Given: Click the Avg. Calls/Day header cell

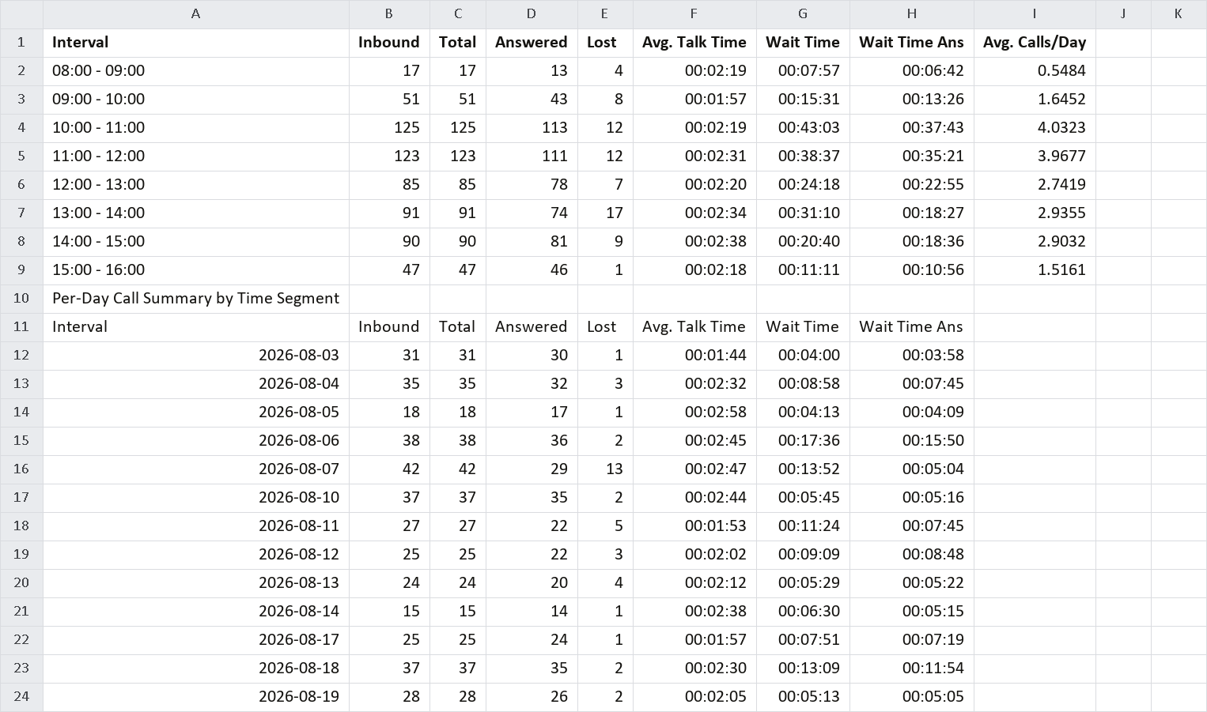Looking at the screenshot, I should tap(1035, 43).
